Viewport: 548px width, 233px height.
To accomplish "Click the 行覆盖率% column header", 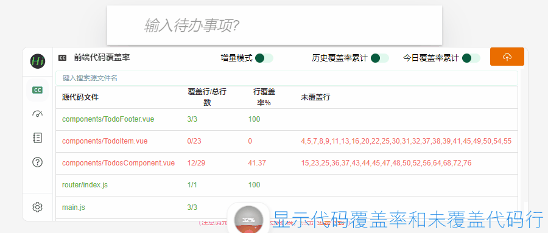I will [264, 97].
